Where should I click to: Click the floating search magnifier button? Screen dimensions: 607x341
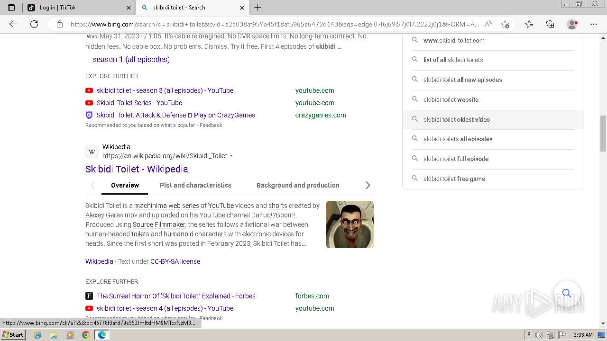[567, 293]
